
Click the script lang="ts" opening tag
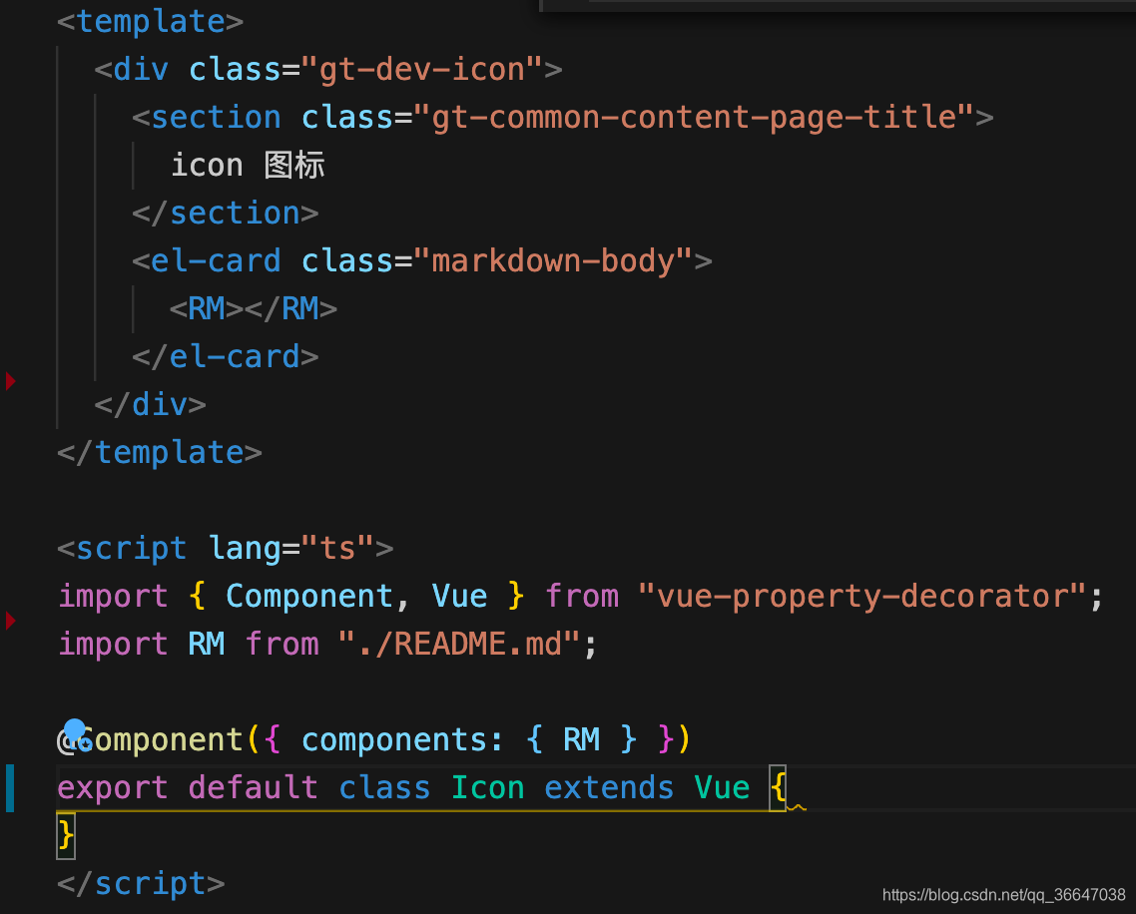coord(226,548)
